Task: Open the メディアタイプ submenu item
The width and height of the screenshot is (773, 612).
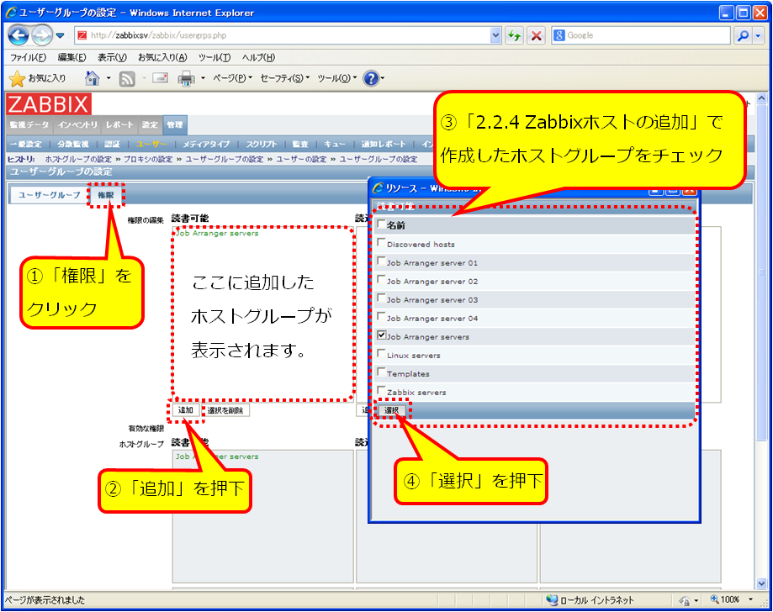Action: [206, 145]
